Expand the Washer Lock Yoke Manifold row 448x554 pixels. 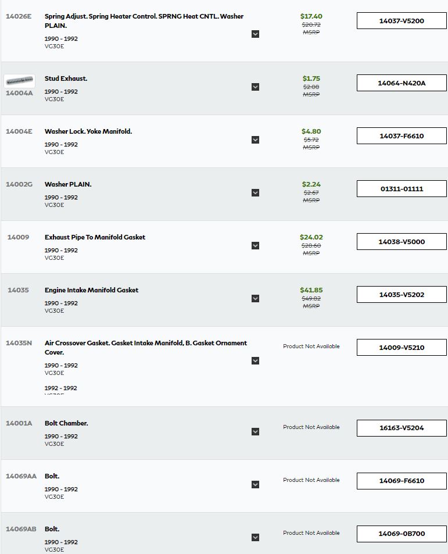(x=255, y=140)
